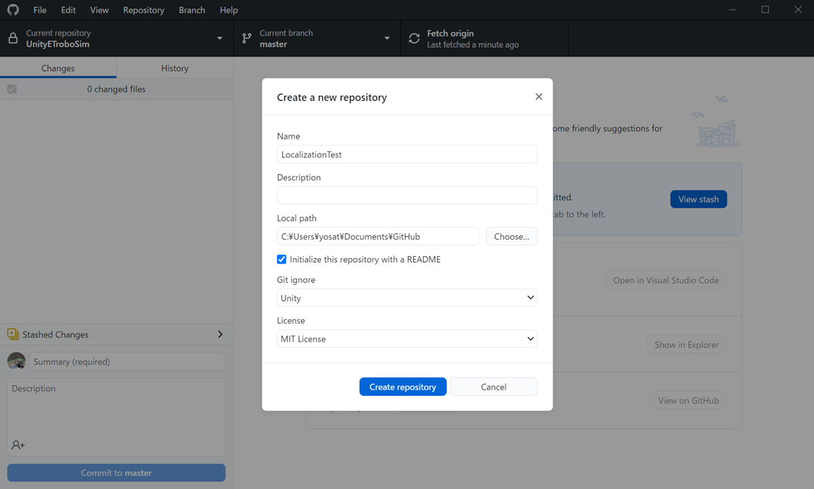
Task: Open the Current repository dropdown
Action: click(219, 38)
